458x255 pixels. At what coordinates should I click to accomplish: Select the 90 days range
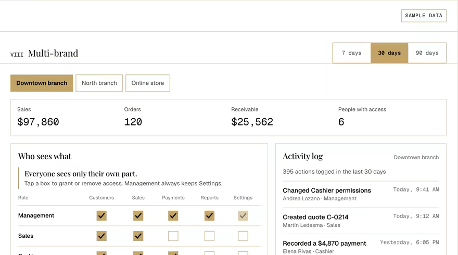(427, 53)
